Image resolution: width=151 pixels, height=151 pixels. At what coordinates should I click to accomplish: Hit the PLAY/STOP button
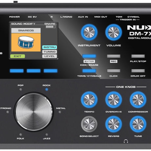click(x=138, y=56)
